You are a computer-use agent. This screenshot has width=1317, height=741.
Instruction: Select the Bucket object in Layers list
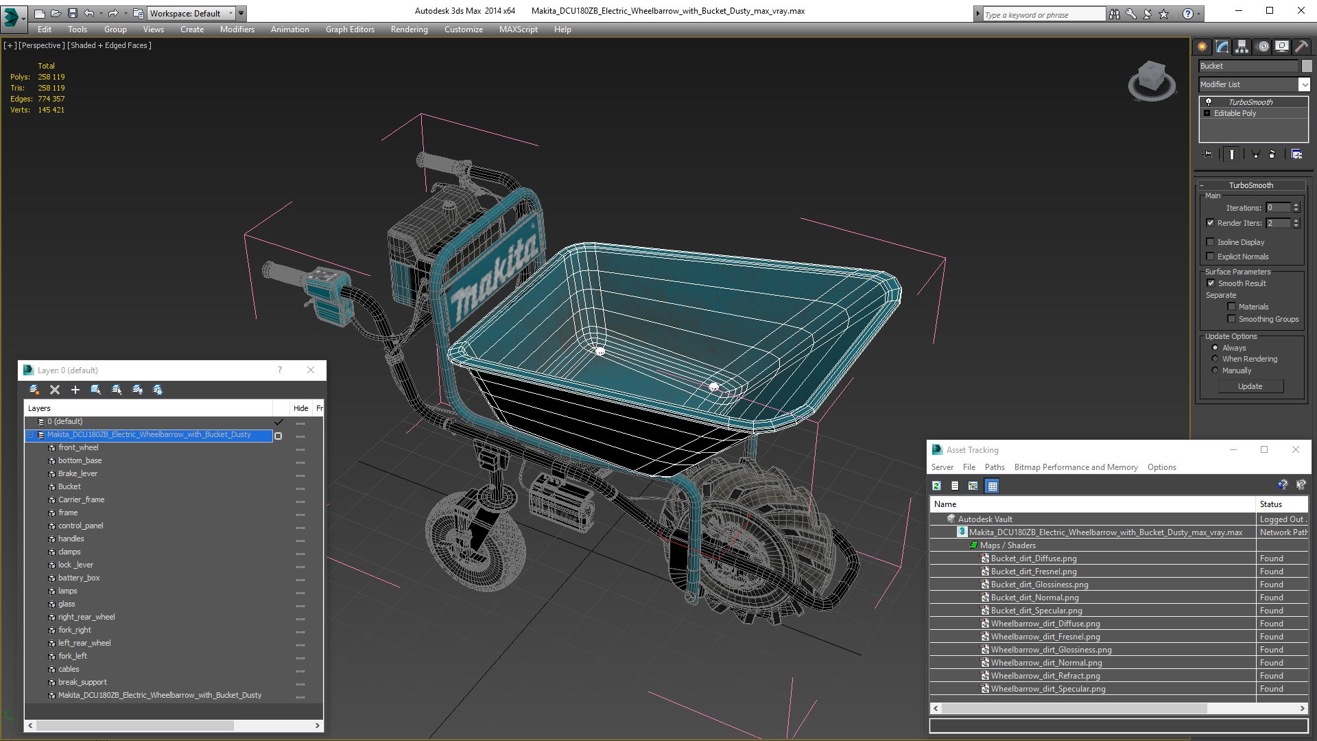pyautogui.click(x=69, y=486)
